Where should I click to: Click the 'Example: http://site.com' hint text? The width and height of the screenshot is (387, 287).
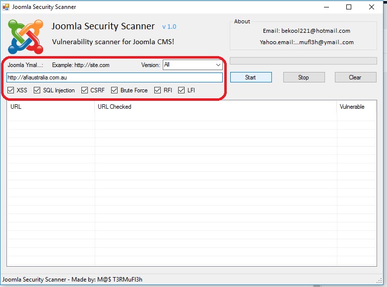[x=81, y=65]
